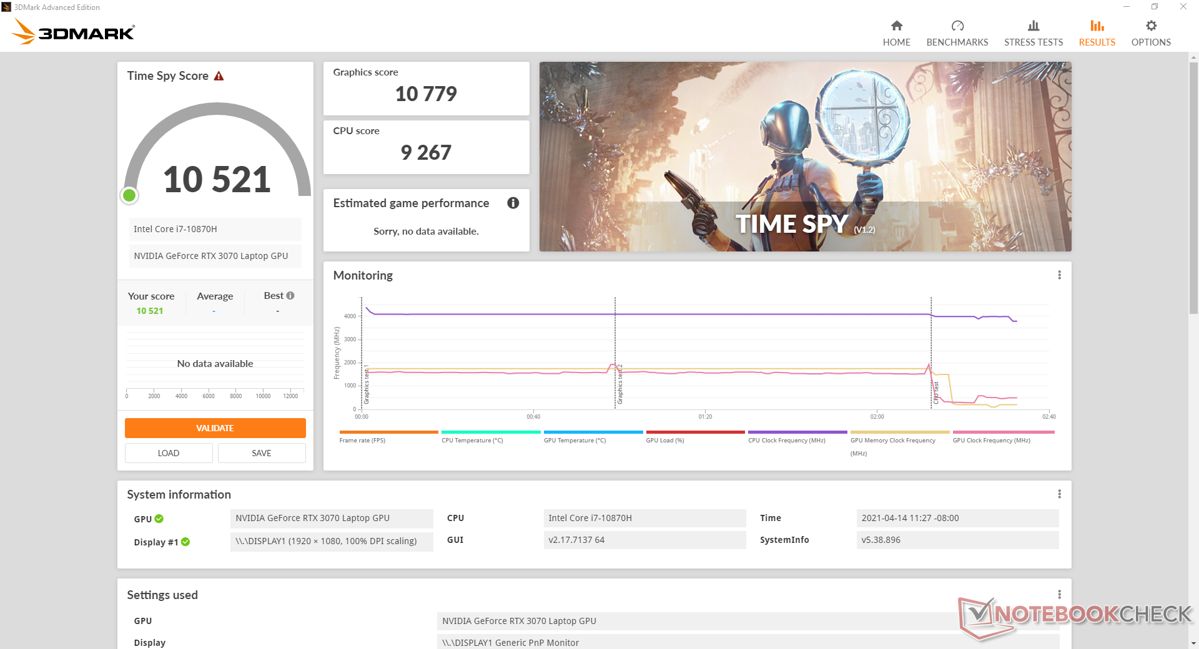Image resolution: width=1199 pixels, height=649 pixels.
Task: Open the Monitoring panel three-dot menu
Action: pyautogui.click(x=1059, y=275)
